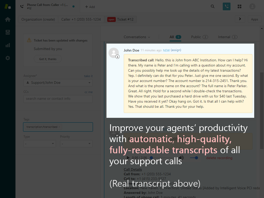Open the user profile avatar
The image size is (264, 198).
(x=252, y=7)
